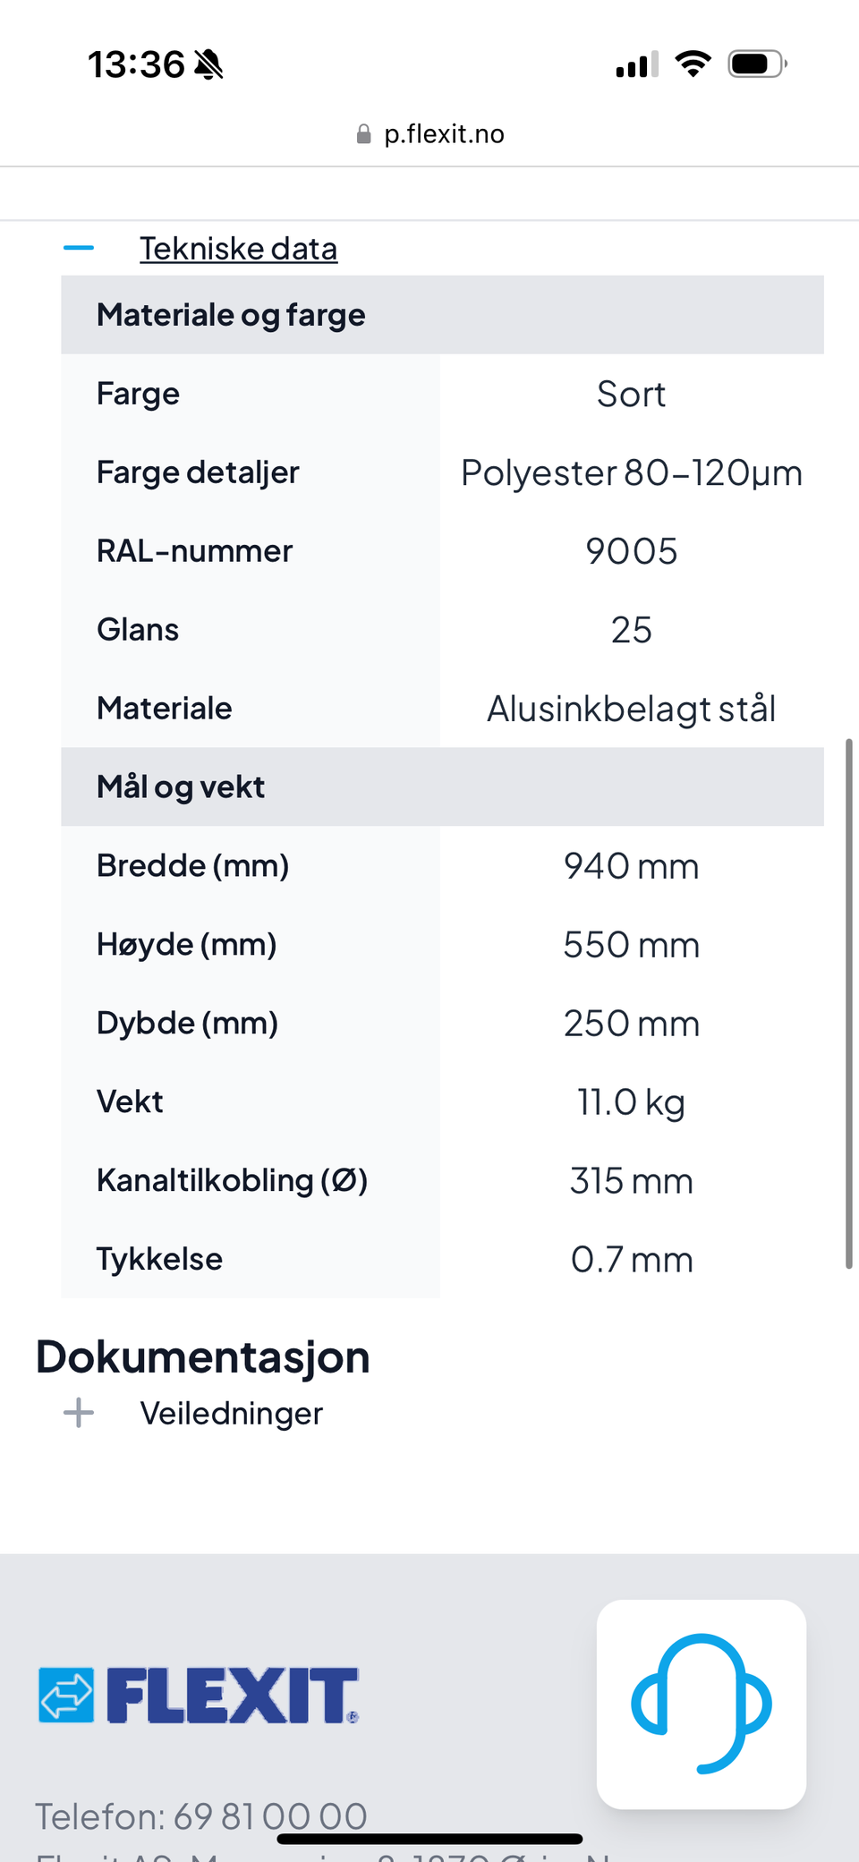859x1862 pixels.
Task: Collapse Tekniske data using minus icon
Action: pyautogui.click(x=79, y=249)
